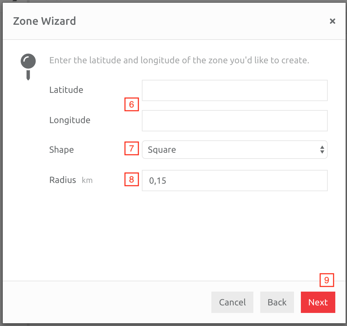Click inside the Radius field with value 0,15

234,180
